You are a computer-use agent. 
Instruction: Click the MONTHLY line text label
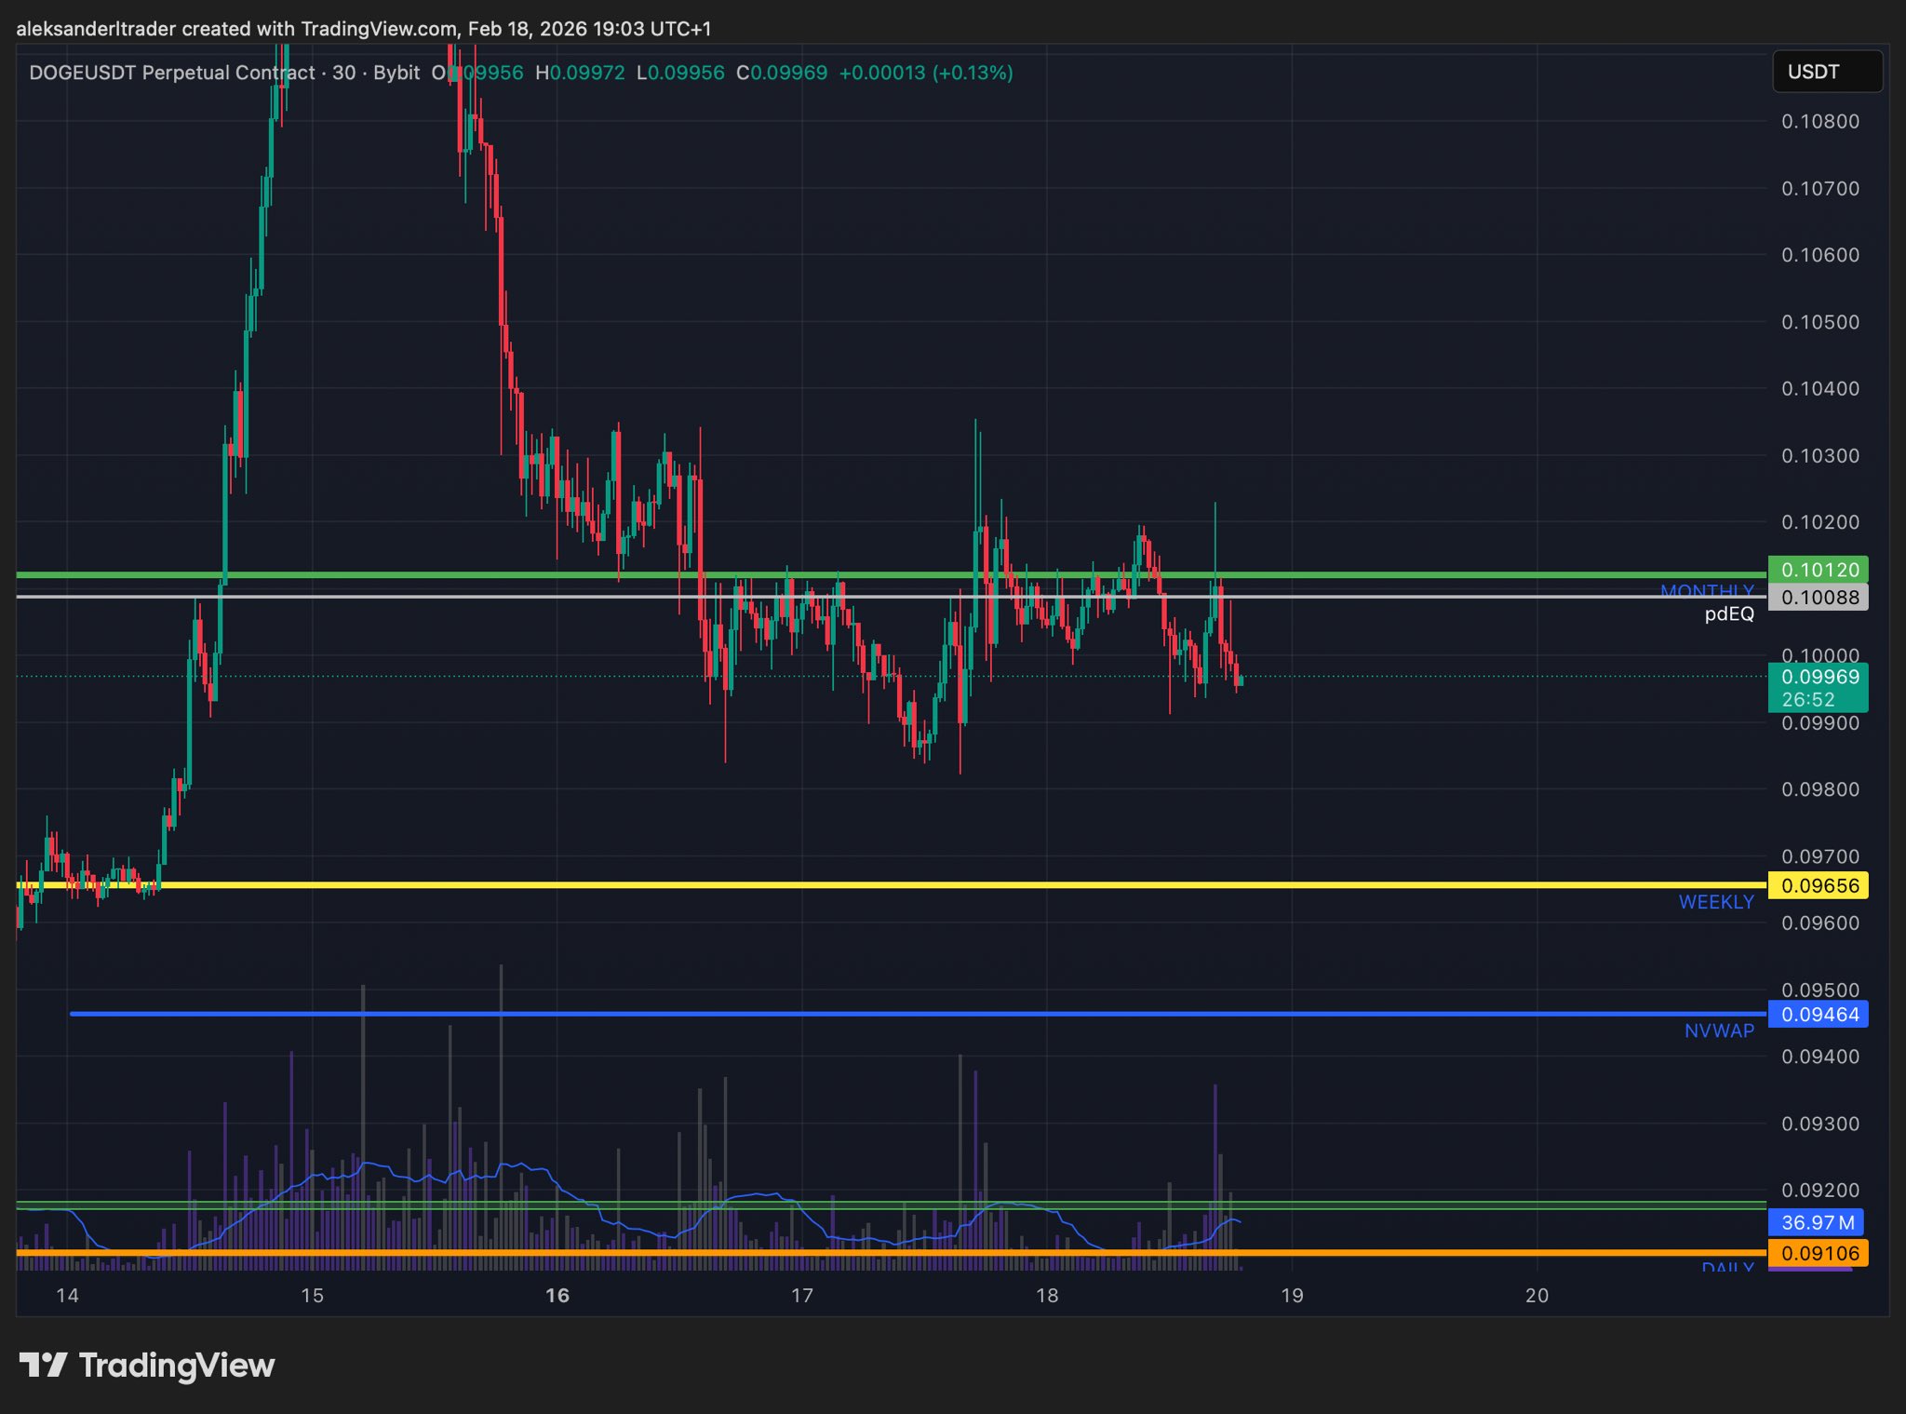point(1706,589)
